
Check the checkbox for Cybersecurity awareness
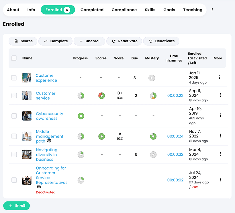14,116
